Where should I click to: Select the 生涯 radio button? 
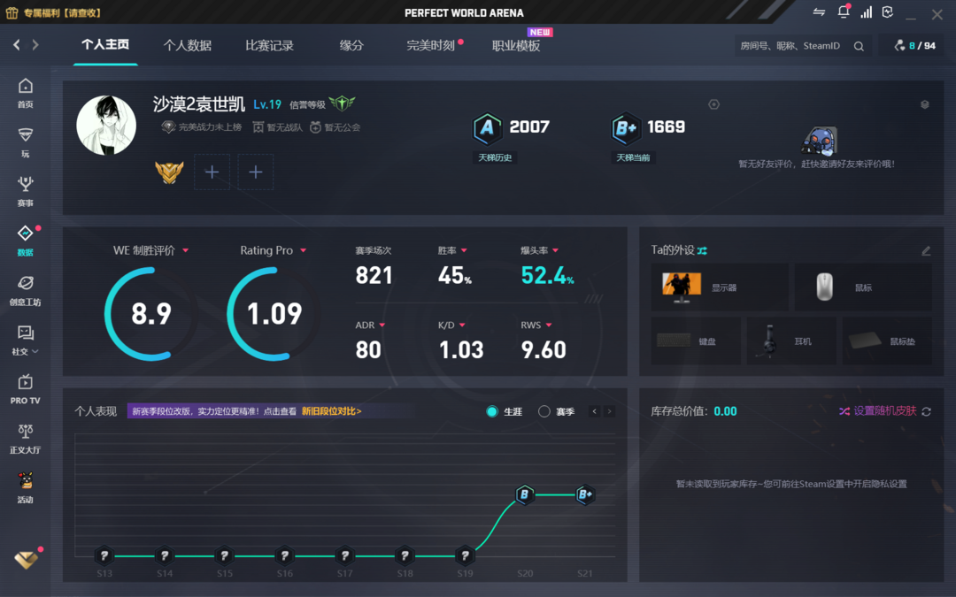[x=492, y=412]
